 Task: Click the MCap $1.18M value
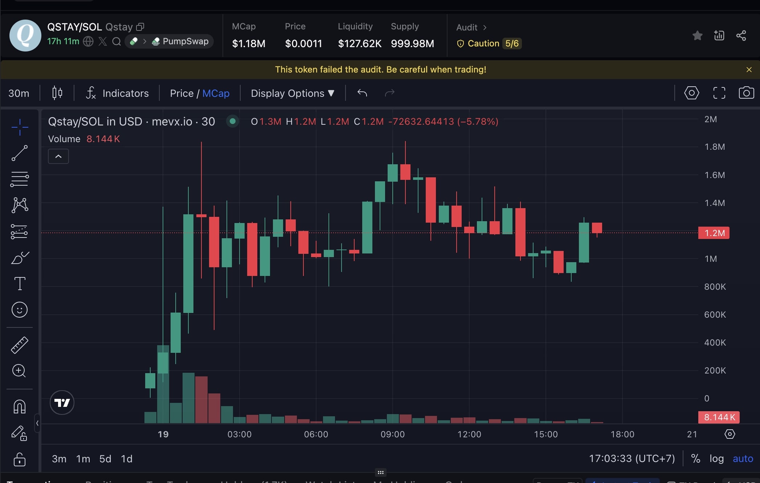249,44
